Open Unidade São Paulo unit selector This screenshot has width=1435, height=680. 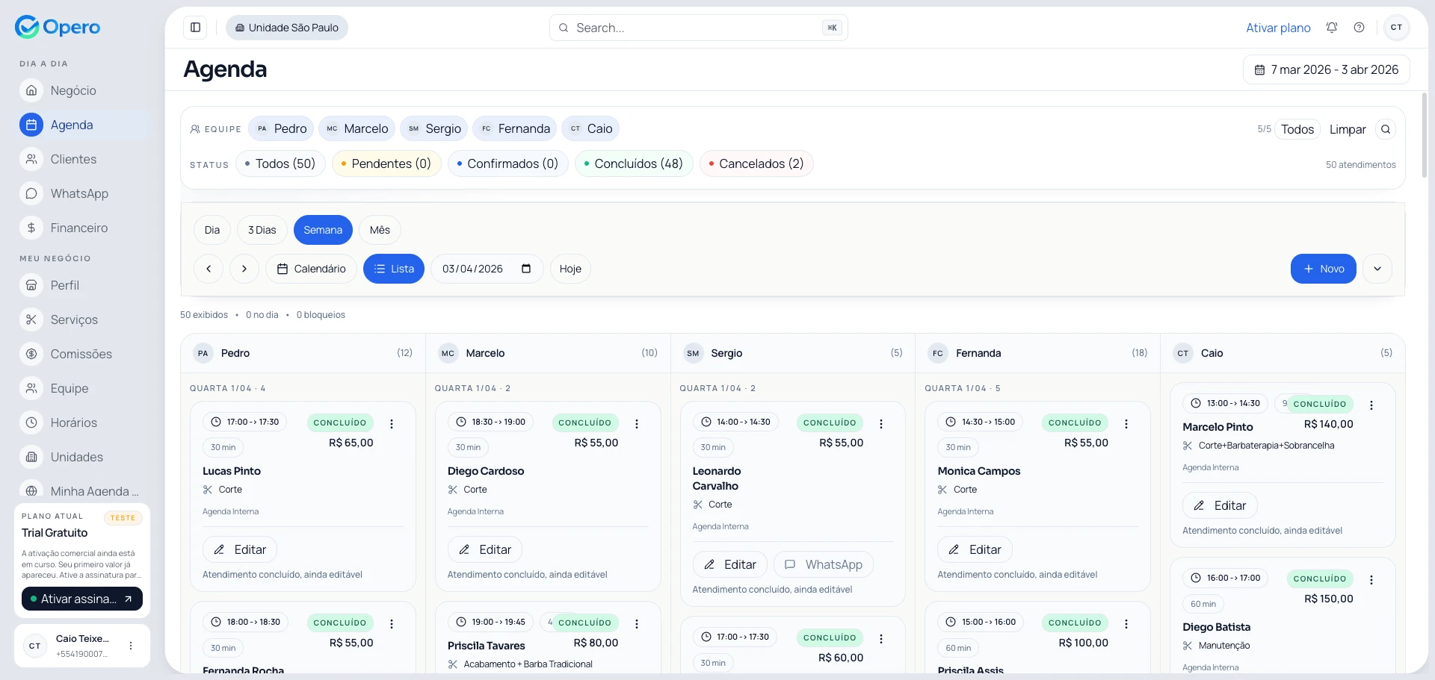[286, 28]
